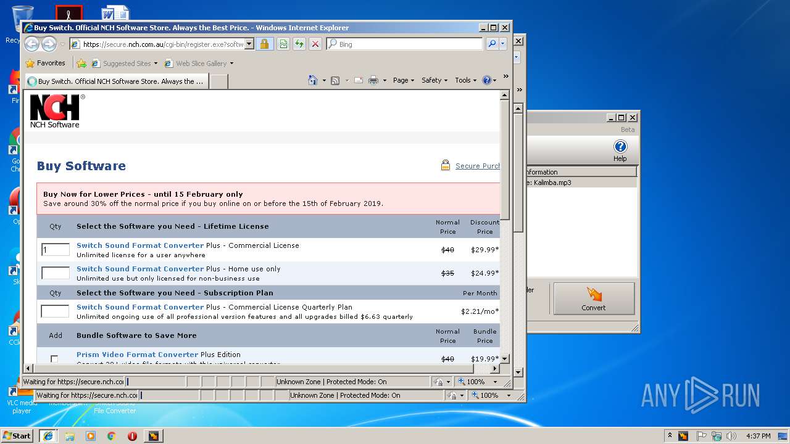Screen dimensions: 790x444
Task: Select the Buy Switch NCH Software Store tab
Action: 116,81
